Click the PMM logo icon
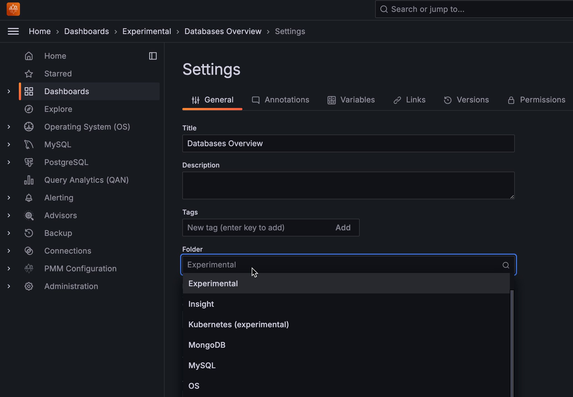Screen dimensions: 573x397 click(13, 9)
